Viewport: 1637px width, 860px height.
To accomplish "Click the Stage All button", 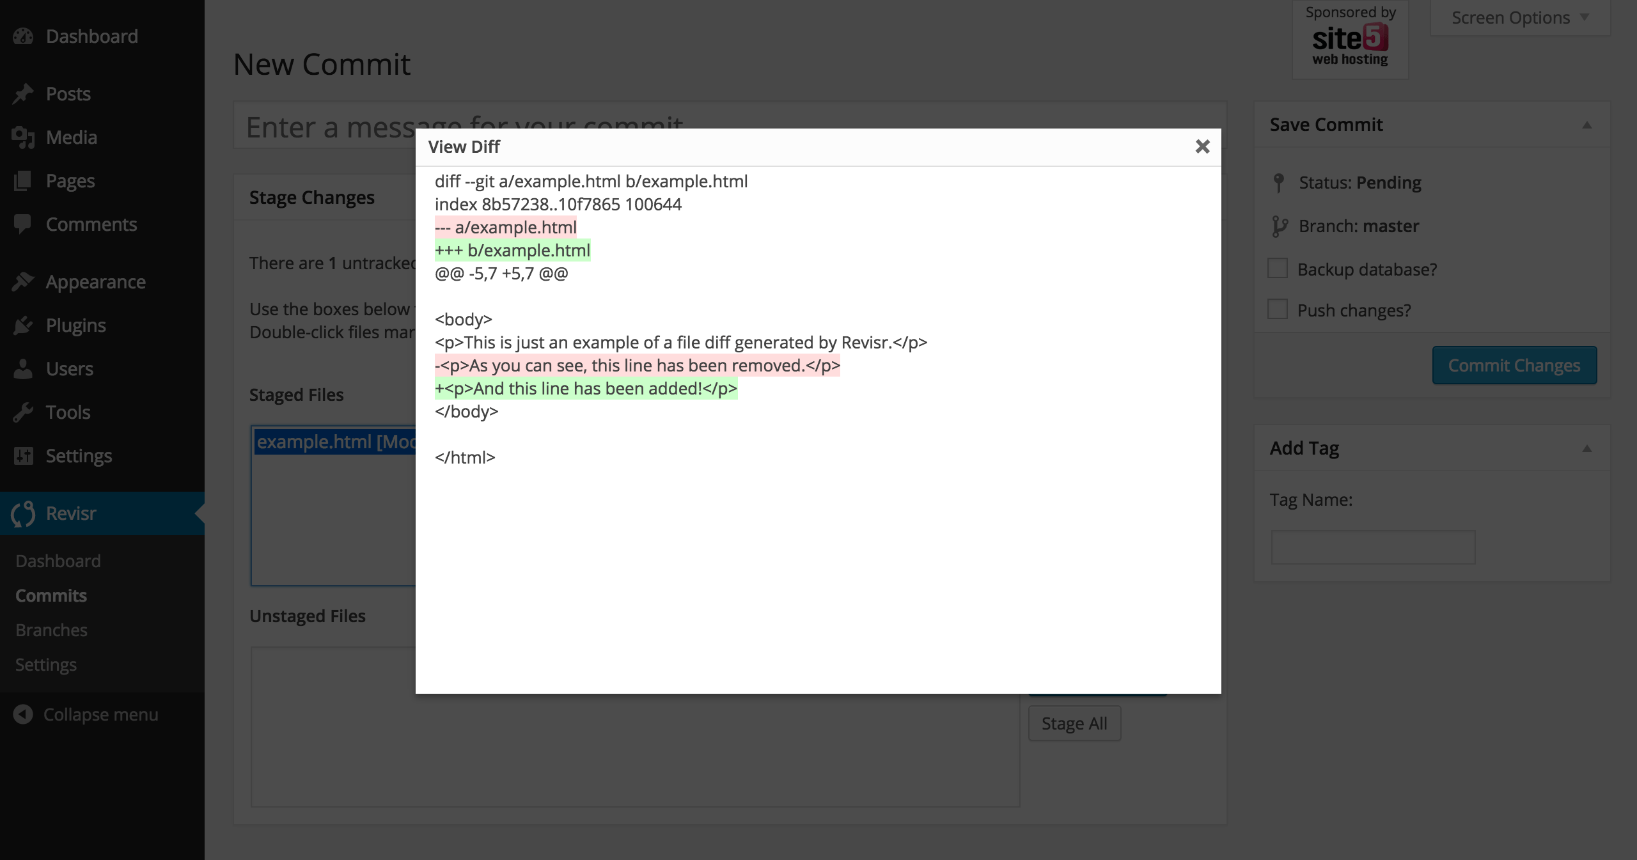I will (1074, 723).
